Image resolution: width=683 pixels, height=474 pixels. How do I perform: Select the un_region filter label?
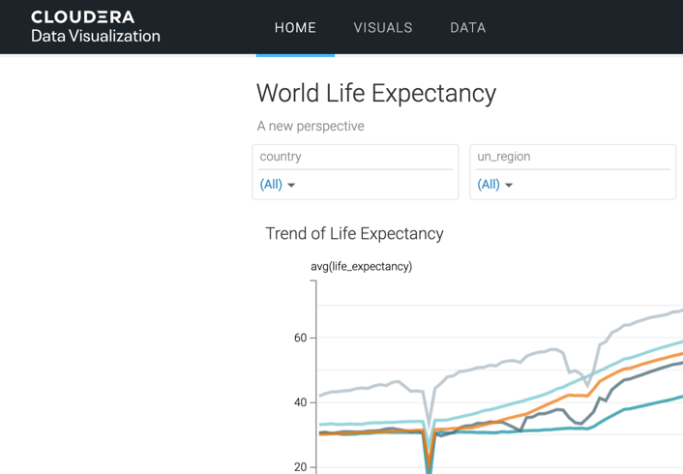tap(504, 157)
